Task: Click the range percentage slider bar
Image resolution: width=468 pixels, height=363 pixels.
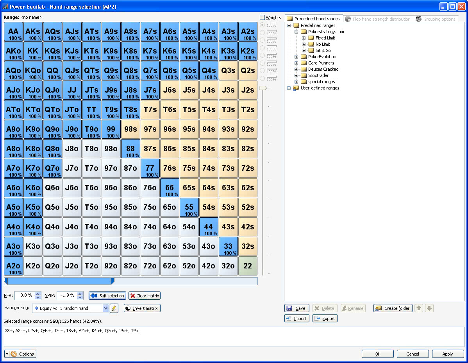Action: pyautogui.click(x=131, y=281)
